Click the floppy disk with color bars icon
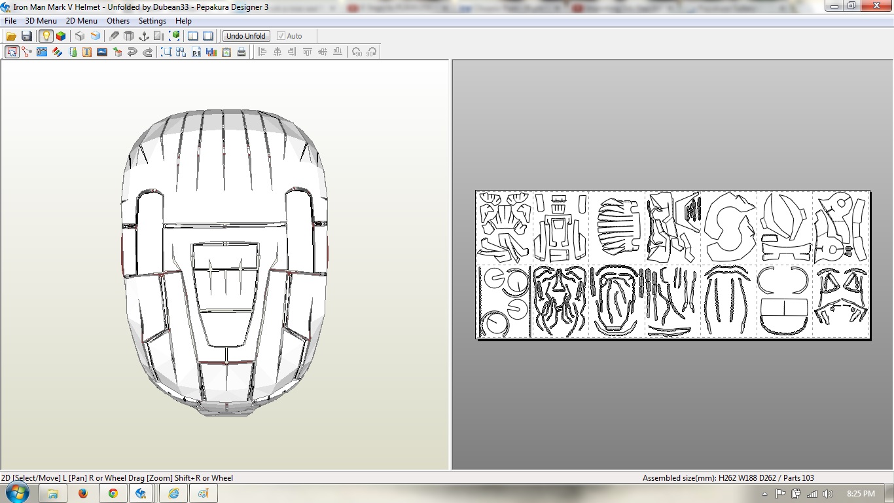 click(211, 52)
